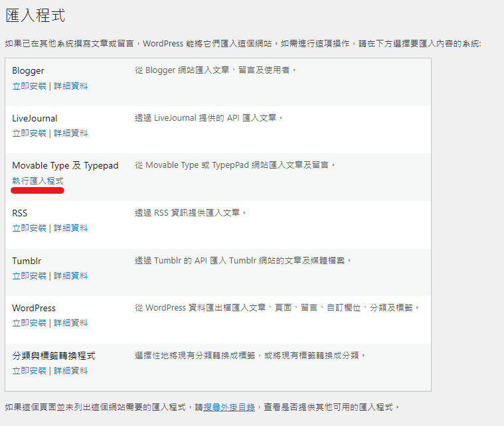Select the Movable Type 及 Typepad title
Viewport: 504px width, 426px height.
[65, 165]
